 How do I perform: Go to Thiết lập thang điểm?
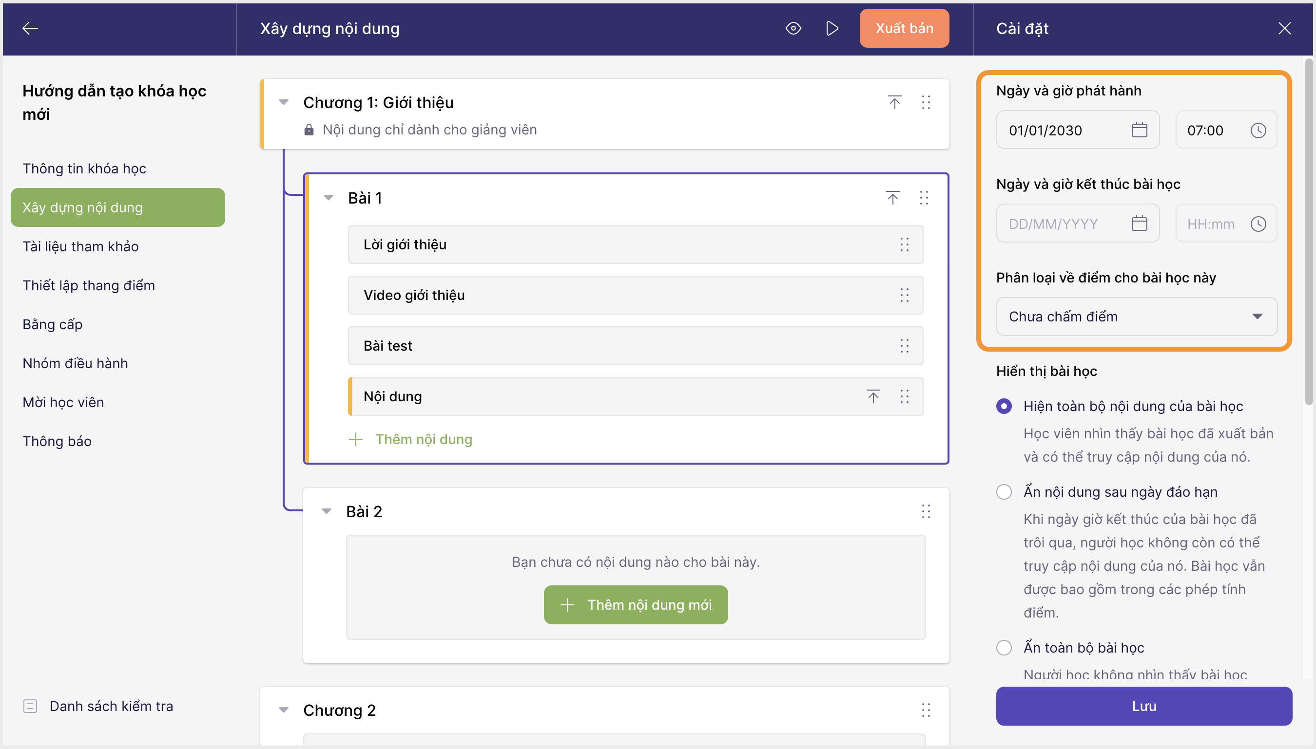(89, 285)
